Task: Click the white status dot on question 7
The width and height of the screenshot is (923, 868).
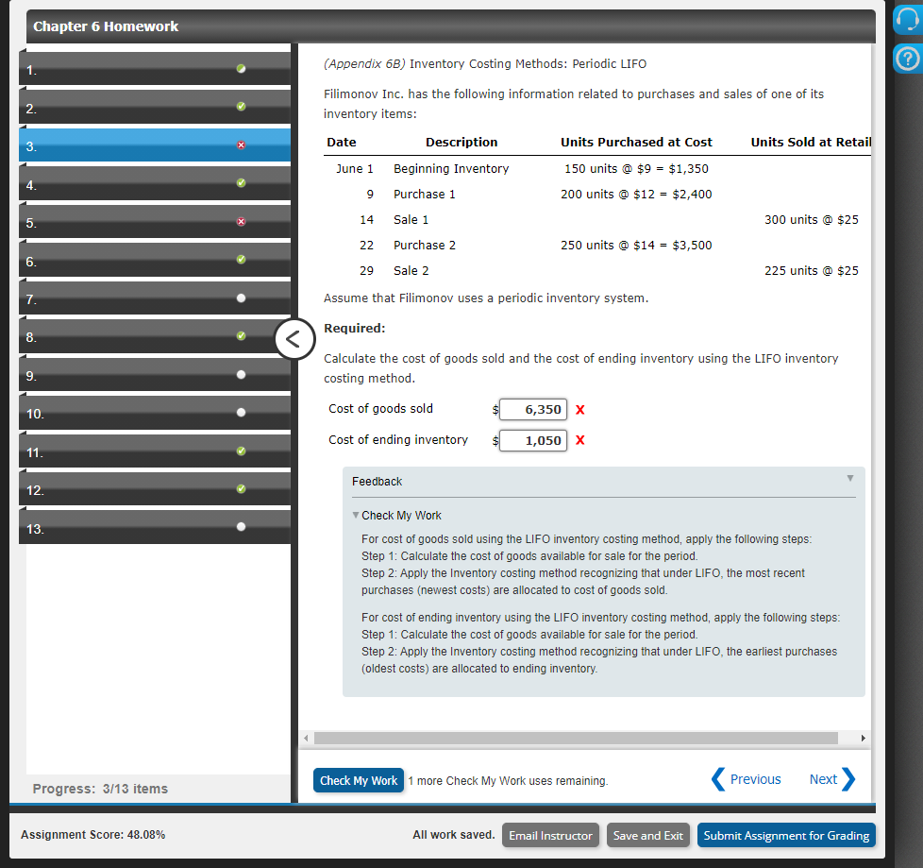Action: pyautogui.click(x=241, y=298)
